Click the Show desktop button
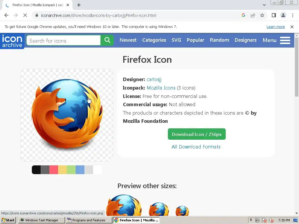Viewport: 299px width, 224px height. pyautogui.click(x=295, y=220)
